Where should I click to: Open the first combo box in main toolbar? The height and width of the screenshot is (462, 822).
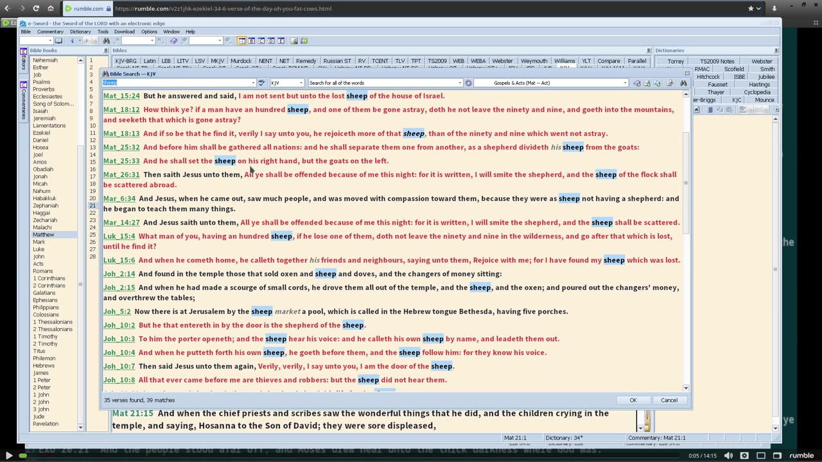[36, 40]
